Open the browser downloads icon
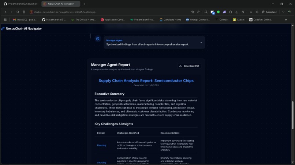Screen dimensions: 295x165 pyautogui.click(x=237, y=12)
